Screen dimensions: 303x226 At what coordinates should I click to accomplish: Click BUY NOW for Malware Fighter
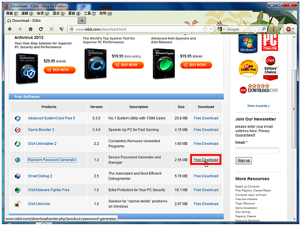pyautogui.click(x=196, y=65)
